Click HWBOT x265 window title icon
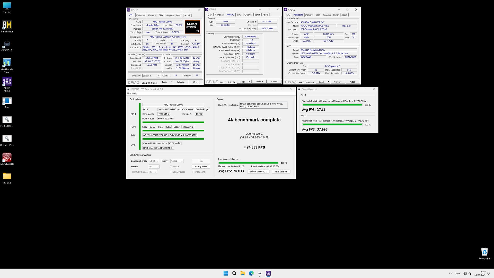Viewport: 494px width, 278px height. 128,89
